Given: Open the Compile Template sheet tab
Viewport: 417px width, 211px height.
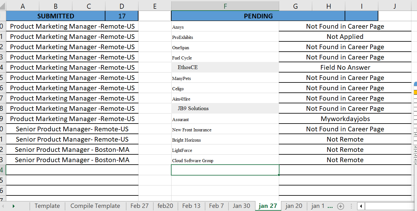Looking at the screenshot, I should [x=95, y=206].
